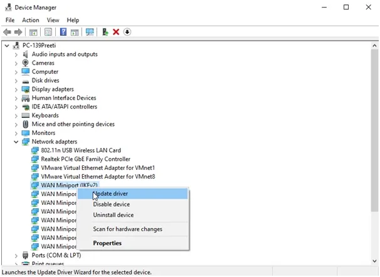This screenshot has height=277, width=380.
Task: Click the toolbar Forward arrow
Action: pyautogui.click(x=18, y=32)
